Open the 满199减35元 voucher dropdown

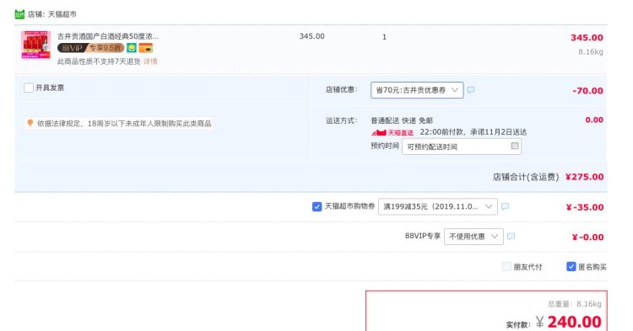coord(437,206)
